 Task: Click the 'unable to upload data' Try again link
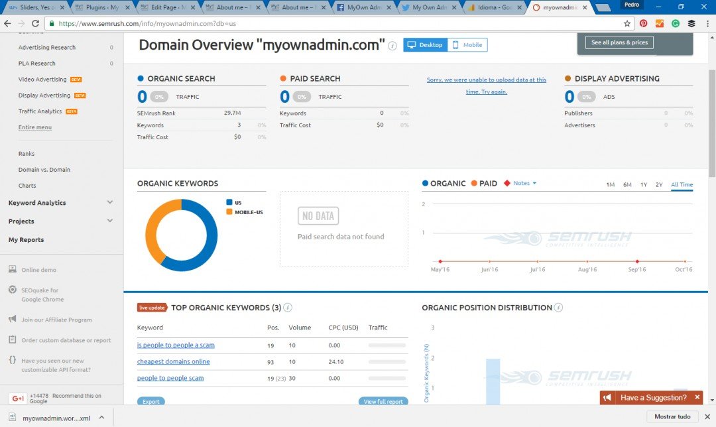click(487, 86)
